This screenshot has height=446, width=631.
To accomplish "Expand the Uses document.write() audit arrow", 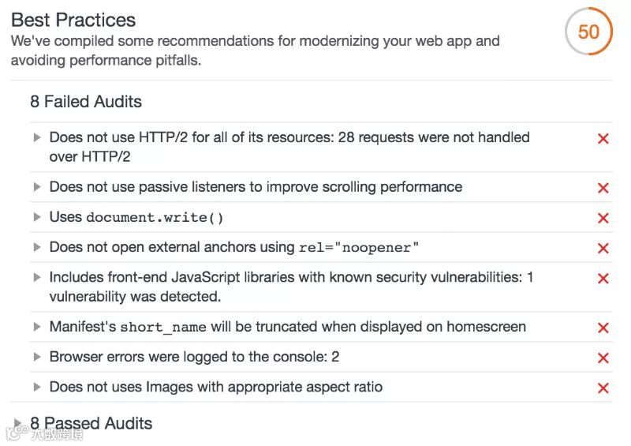I will (37, 217).
